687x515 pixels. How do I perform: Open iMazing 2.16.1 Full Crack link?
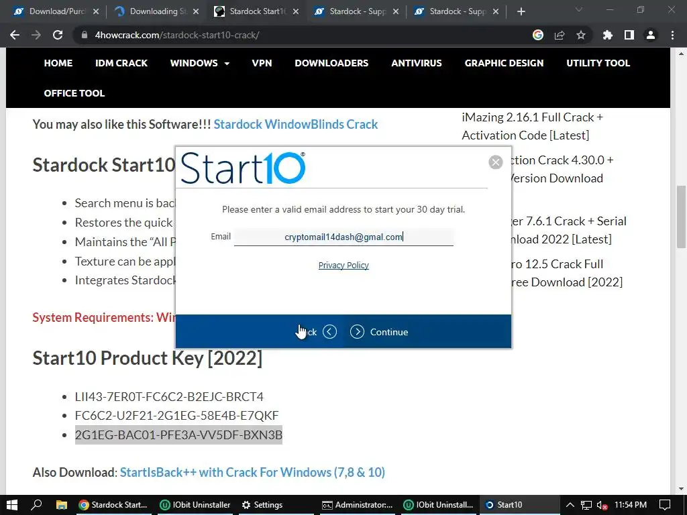(x=532, y=126)
